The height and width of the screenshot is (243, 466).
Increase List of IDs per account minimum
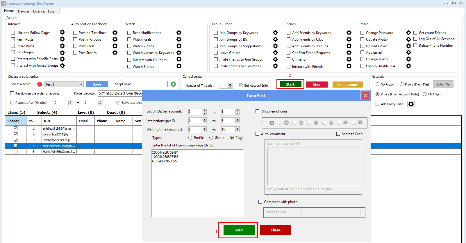coord(205,110)
